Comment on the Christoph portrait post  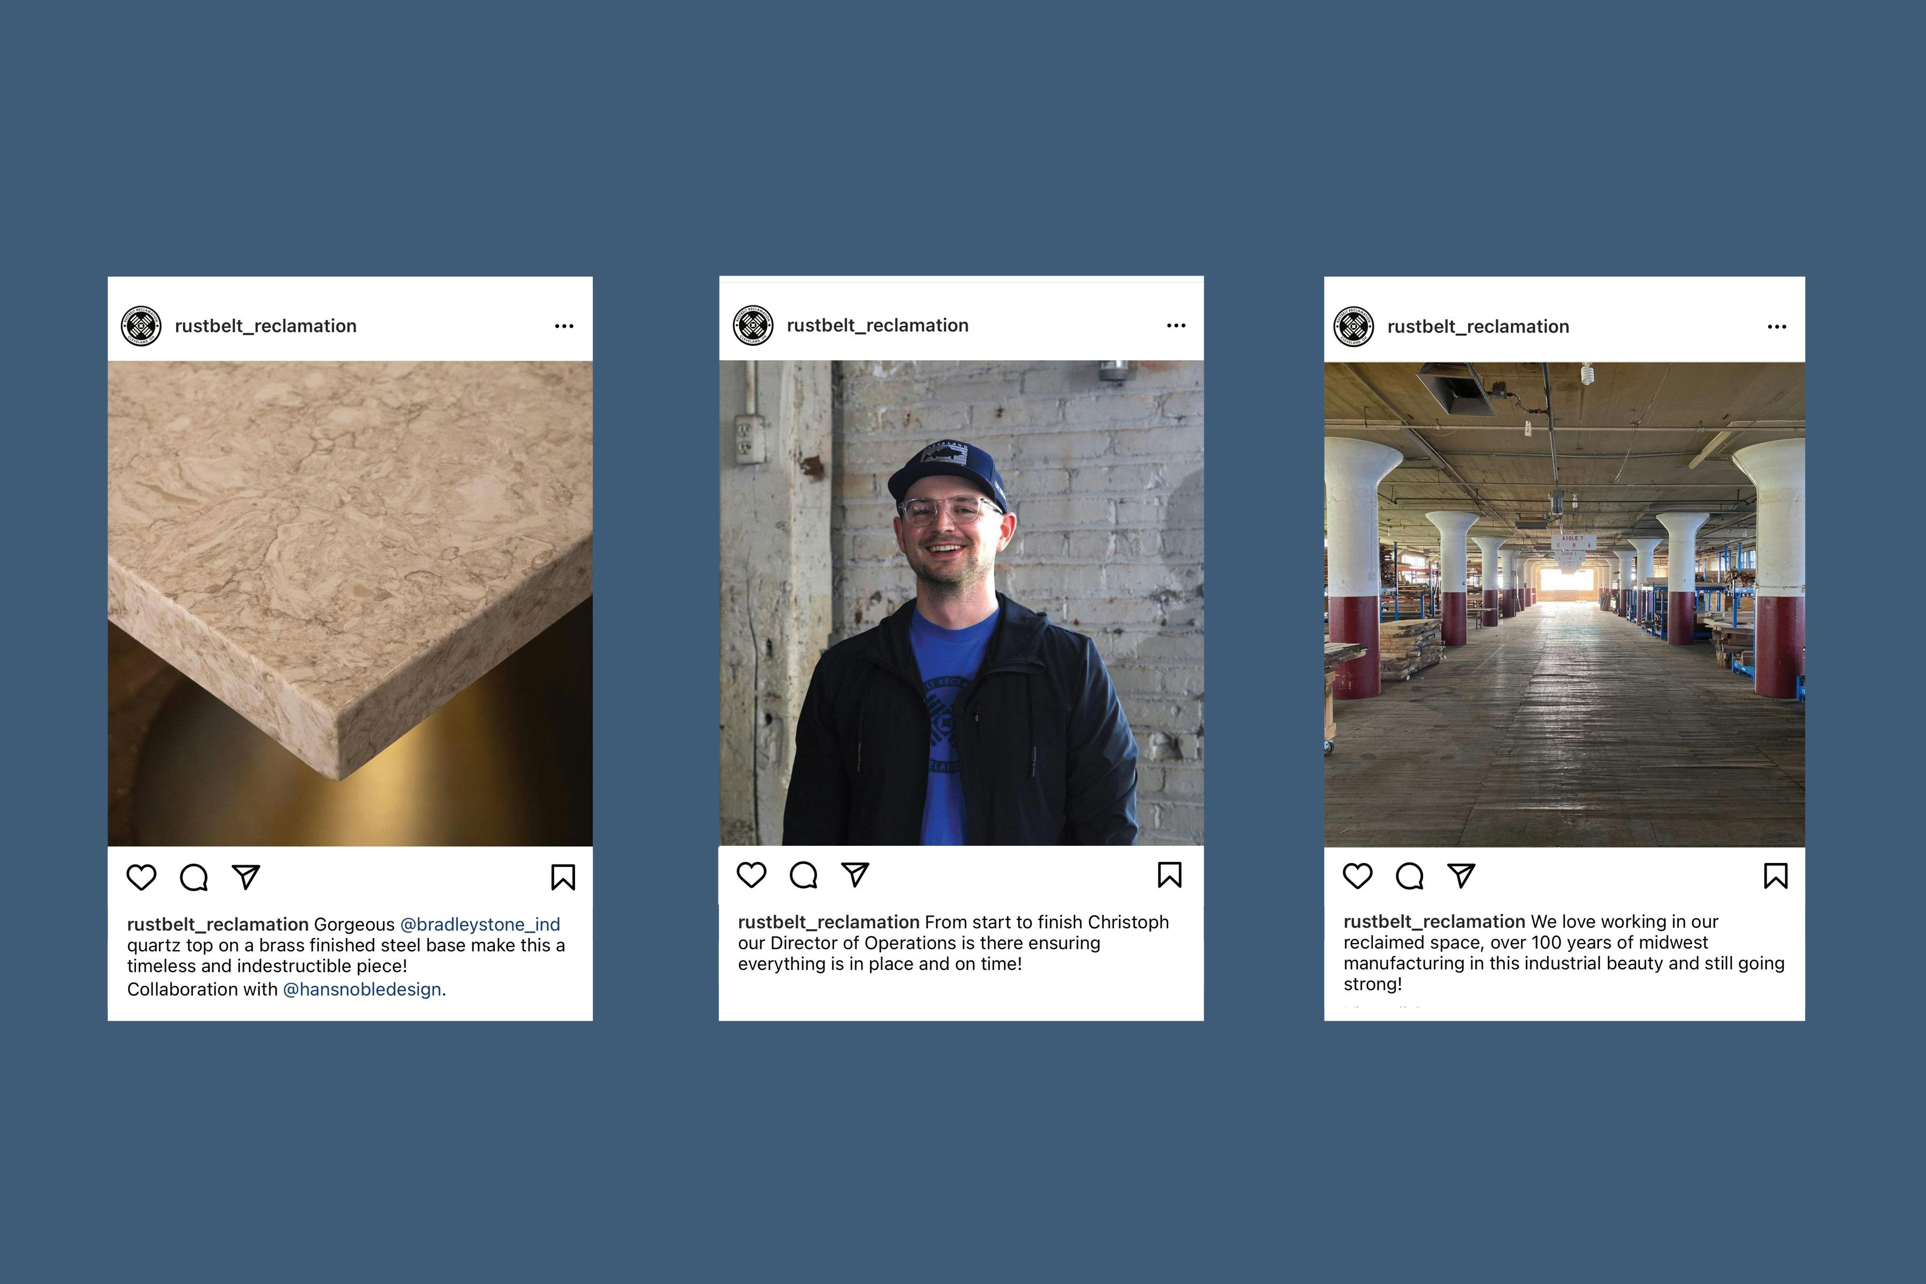804,875
